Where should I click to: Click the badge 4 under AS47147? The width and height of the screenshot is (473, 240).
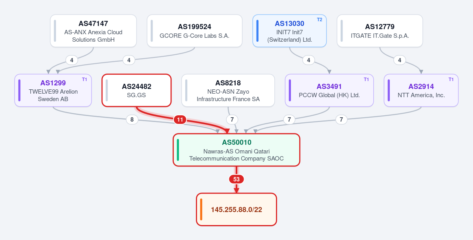[71, 60]
